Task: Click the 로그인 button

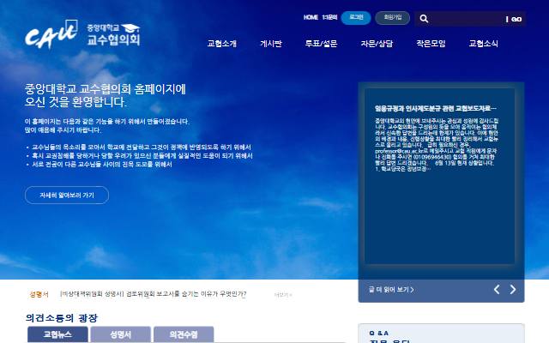Action: (x=356, y=17)
